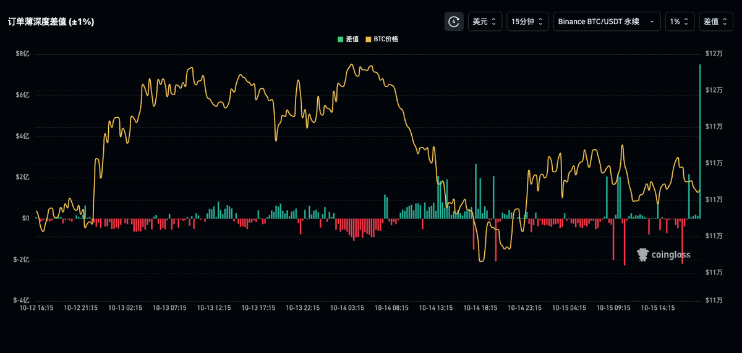This screenshot has width=742, height=353.
Task: Click the 10-13 02:15 time axis label
Action: [125, 307]
